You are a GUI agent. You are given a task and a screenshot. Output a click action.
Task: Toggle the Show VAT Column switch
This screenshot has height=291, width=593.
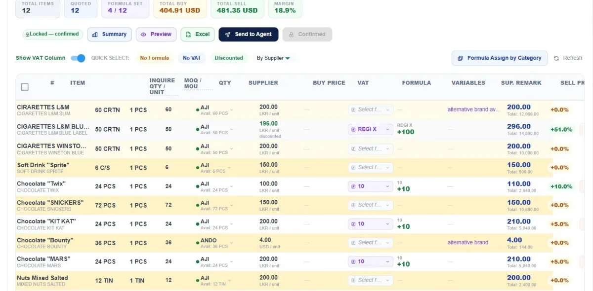click(78, 58)
